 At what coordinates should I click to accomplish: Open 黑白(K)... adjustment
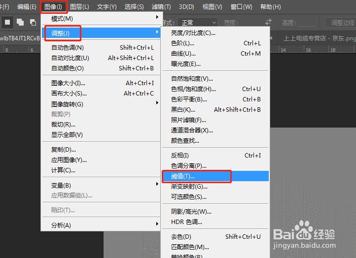(215, 110)
